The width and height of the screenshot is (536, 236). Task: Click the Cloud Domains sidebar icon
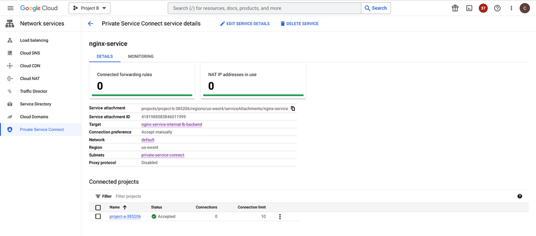point(9,117)
